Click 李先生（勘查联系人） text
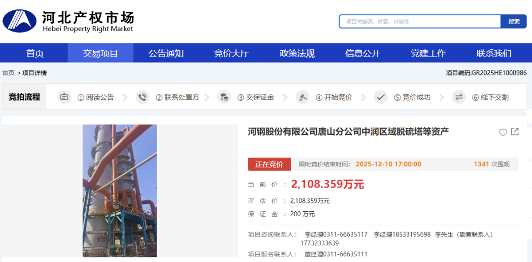Screen dimensions: 532x262 pyautogui.click(x=464, y=234)
